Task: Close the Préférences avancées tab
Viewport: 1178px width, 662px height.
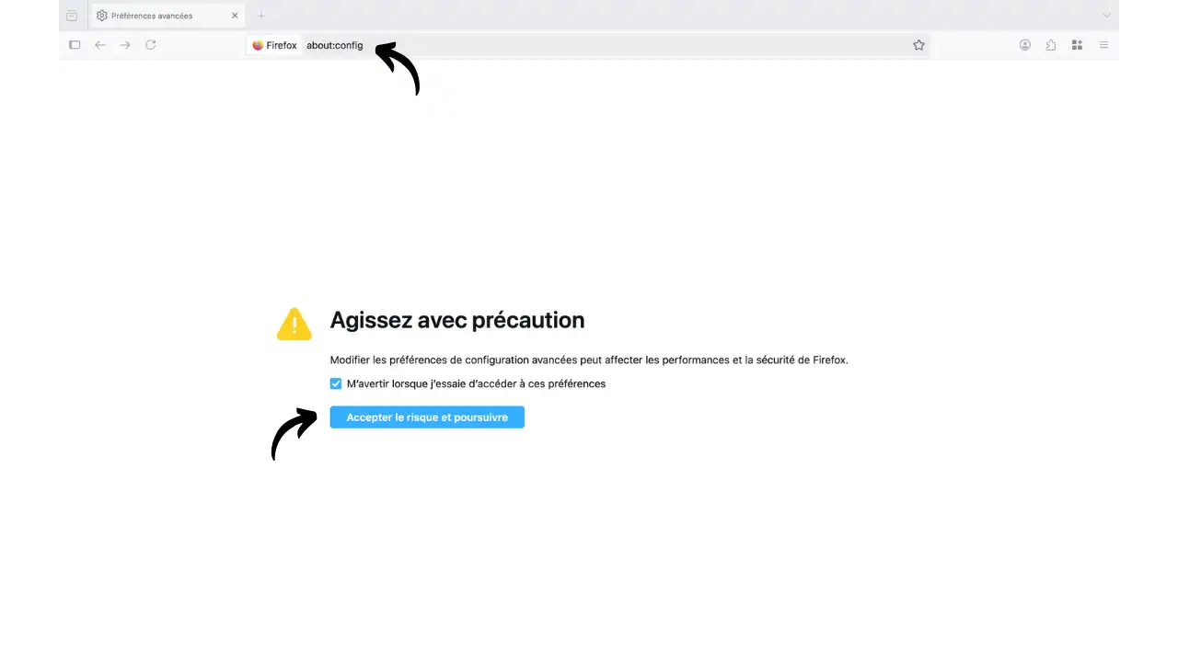Action: (x=234, y=15)
